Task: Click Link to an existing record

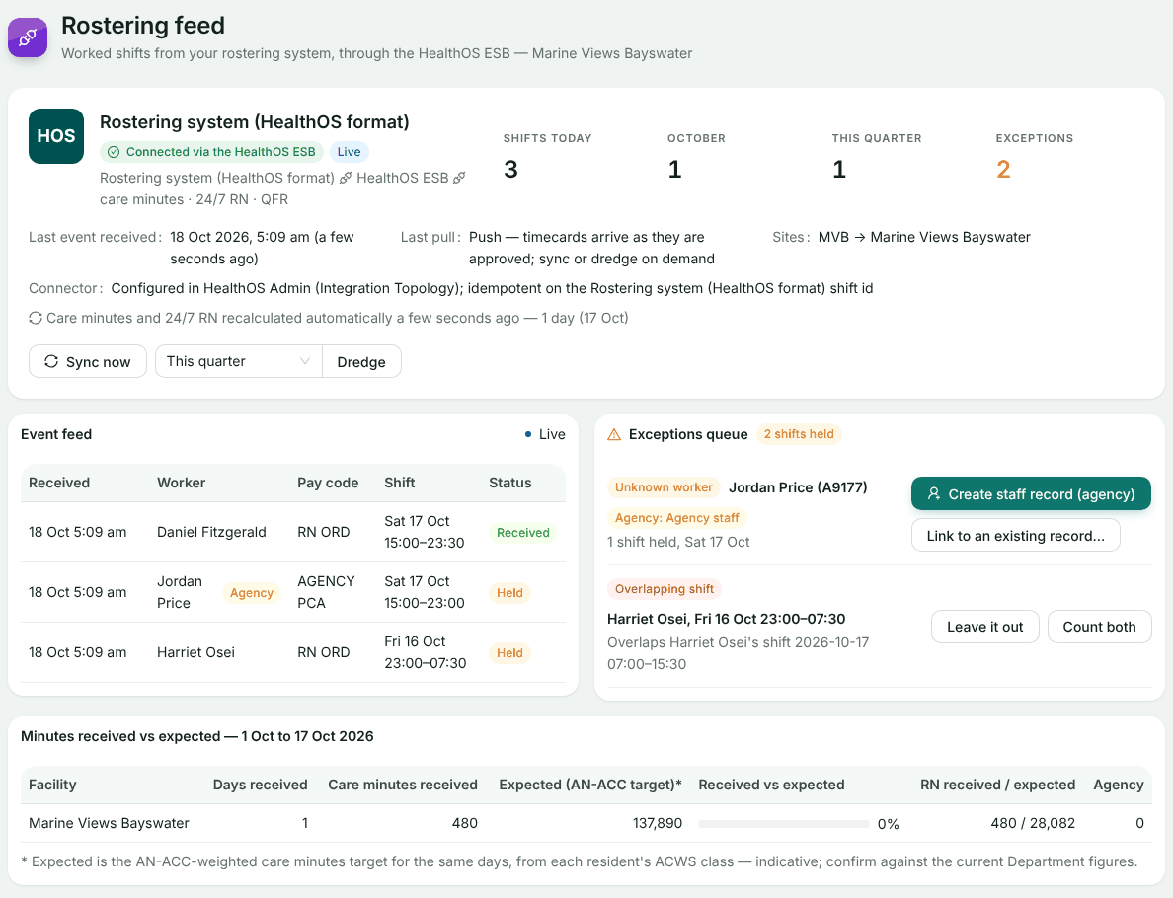Action: coord(1015,536)
